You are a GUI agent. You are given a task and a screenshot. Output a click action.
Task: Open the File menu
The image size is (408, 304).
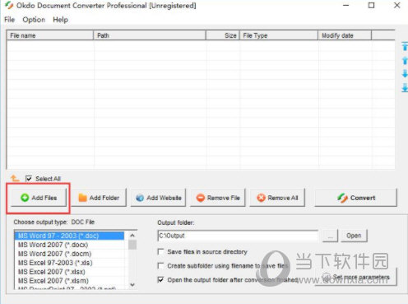point(9,20)
